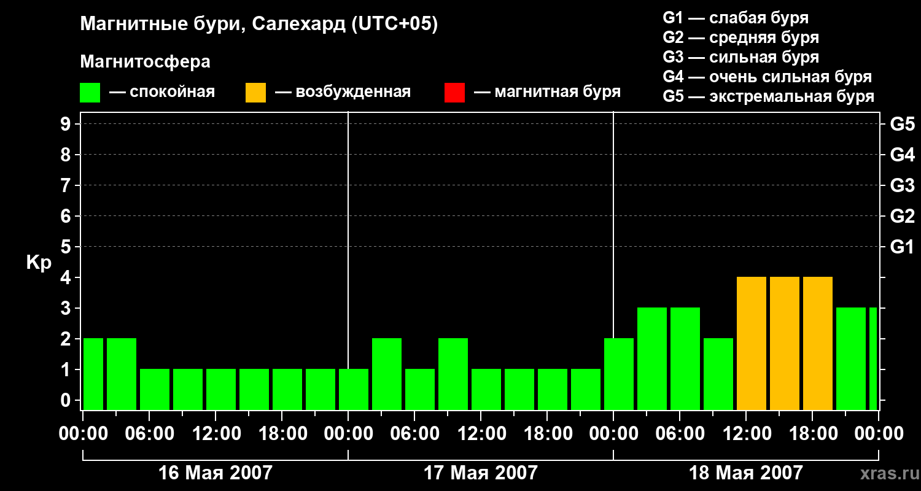Click the orange 'возбужденная' legend swatch
The height and width of the screenshot is (491, 921).
[255, 92]
